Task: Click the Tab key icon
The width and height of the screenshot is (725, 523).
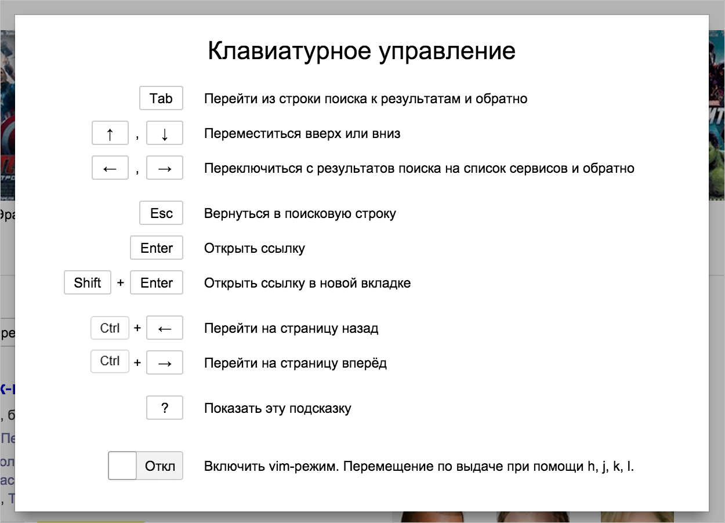Action: tap(161, 99)
